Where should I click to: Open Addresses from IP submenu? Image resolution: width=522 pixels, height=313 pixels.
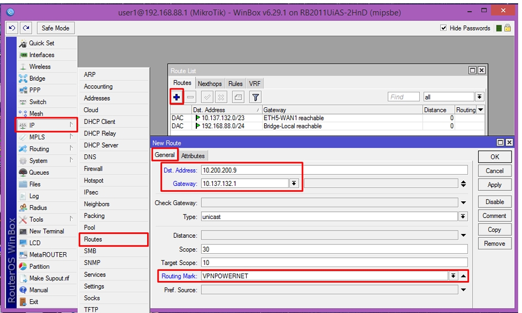113,98
